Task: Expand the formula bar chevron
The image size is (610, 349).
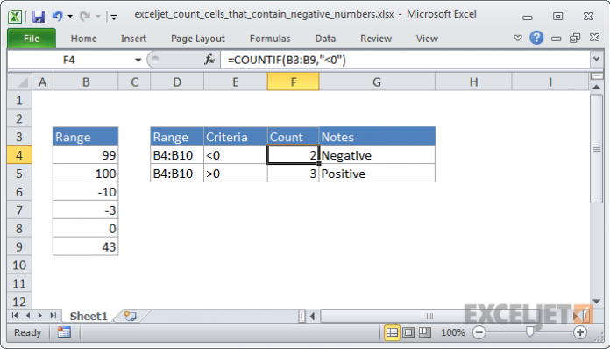Action: coord(596,59)
